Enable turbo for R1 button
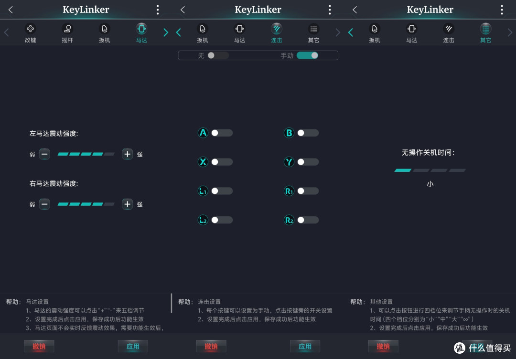 point(308,190)
